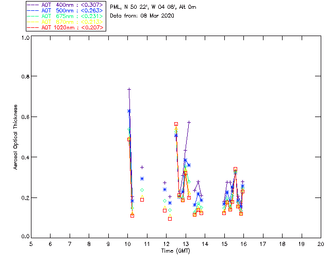
Task: Click the AOT 675nm legend entry
Action: 65,16
